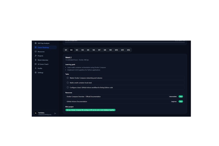
Task: Open GitHub Actions Documentation resource
Action: click(x=125, y=101)
